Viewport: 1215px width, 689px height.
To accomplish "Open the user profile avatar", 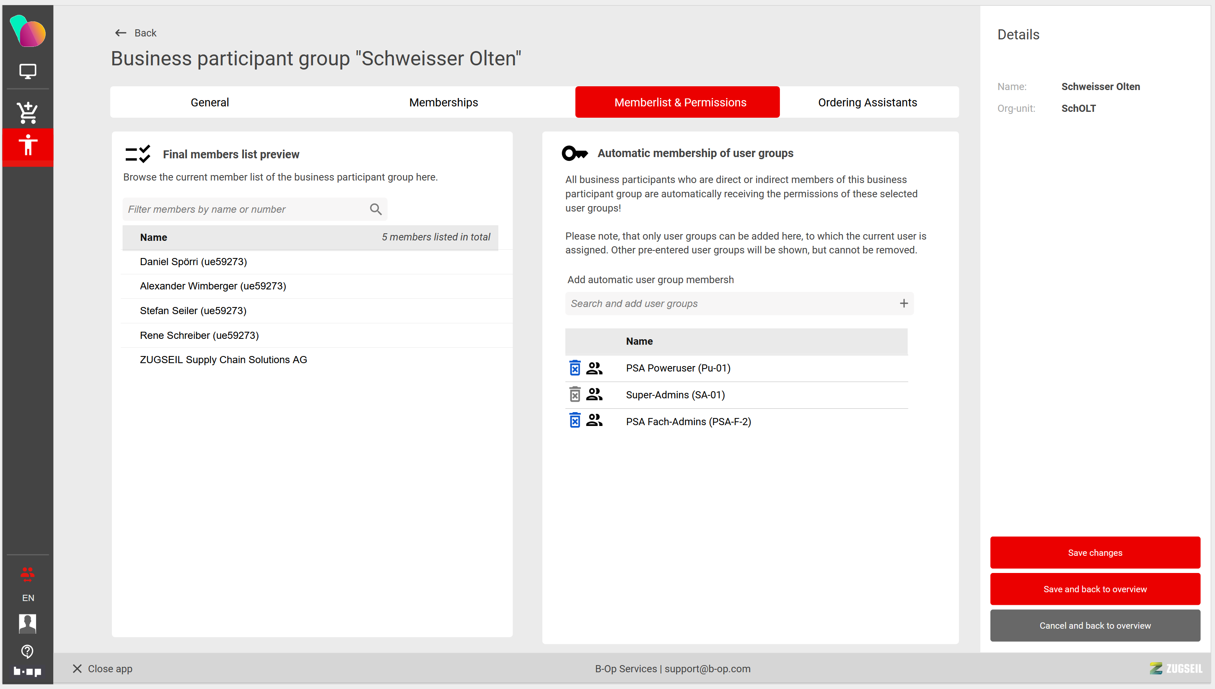I will tap(28, 623).
